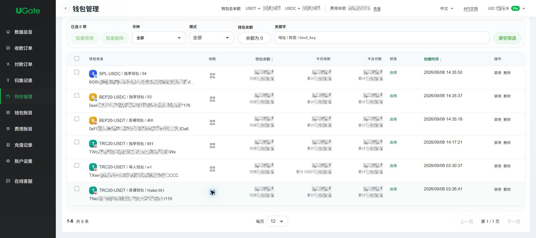Click the date 2026/09/06 14:35:50

[443, 72]
